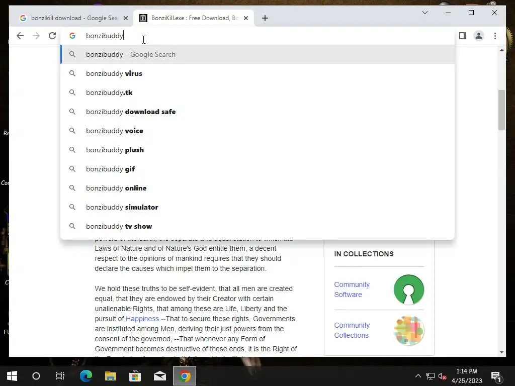Close the BonziKill.exe tab

click(x=245, y=18)
